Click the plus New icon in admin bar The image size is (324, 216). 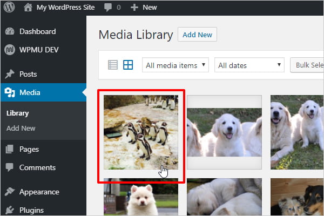[134, 8]
